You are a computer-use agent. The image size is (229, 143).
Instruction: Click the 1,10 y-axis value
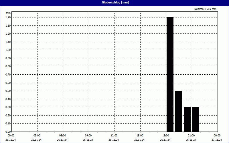click(8, 42)
